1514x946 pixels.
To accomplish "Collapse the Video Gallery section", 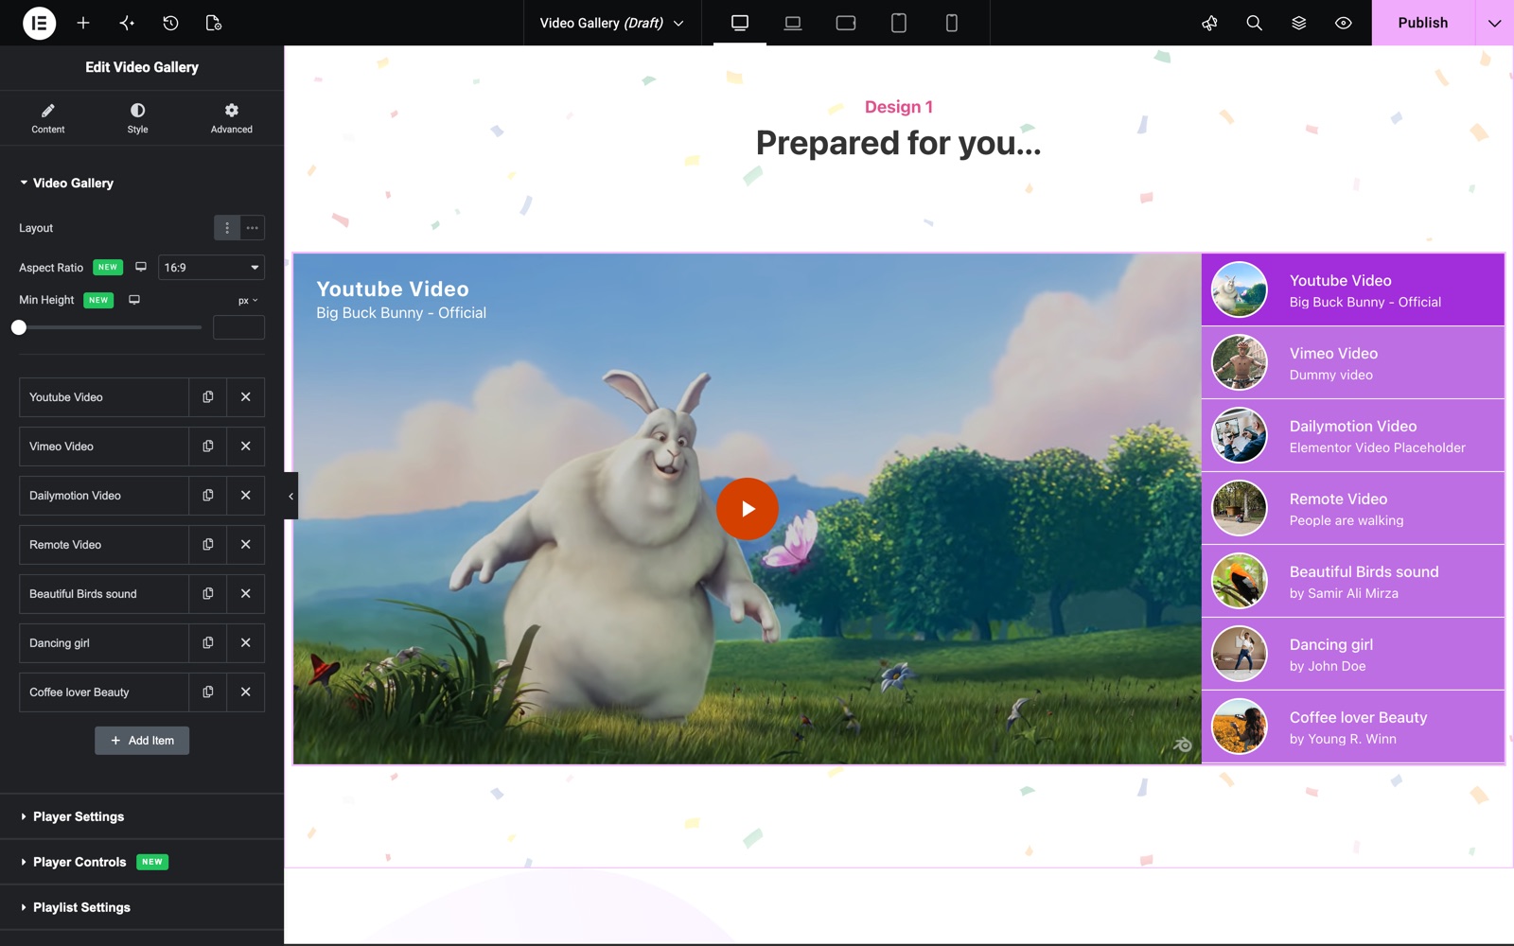I will coord(66,183).
